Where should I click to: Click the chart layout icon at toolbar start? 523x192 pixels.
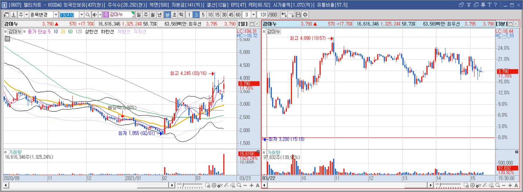[x=6, y=15]
